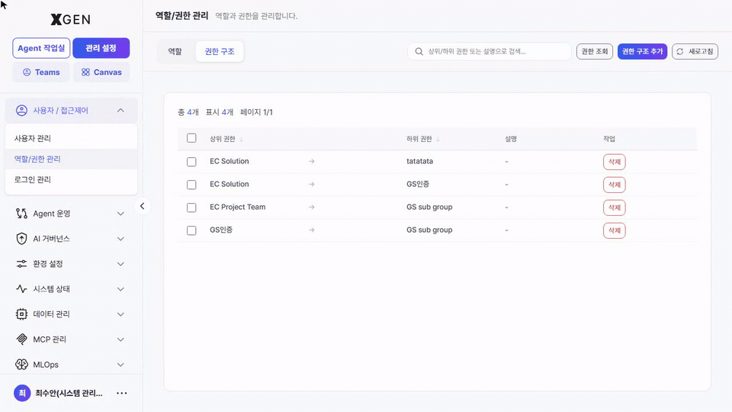This screenshot has width=732, height=412.
Task: Check the EC Solution GS인증 row
Action: pyautogui.click(x=191, y=185)
